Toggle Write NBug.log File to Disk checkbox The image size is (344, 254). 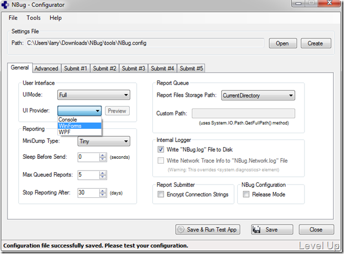tap(161, 150)
